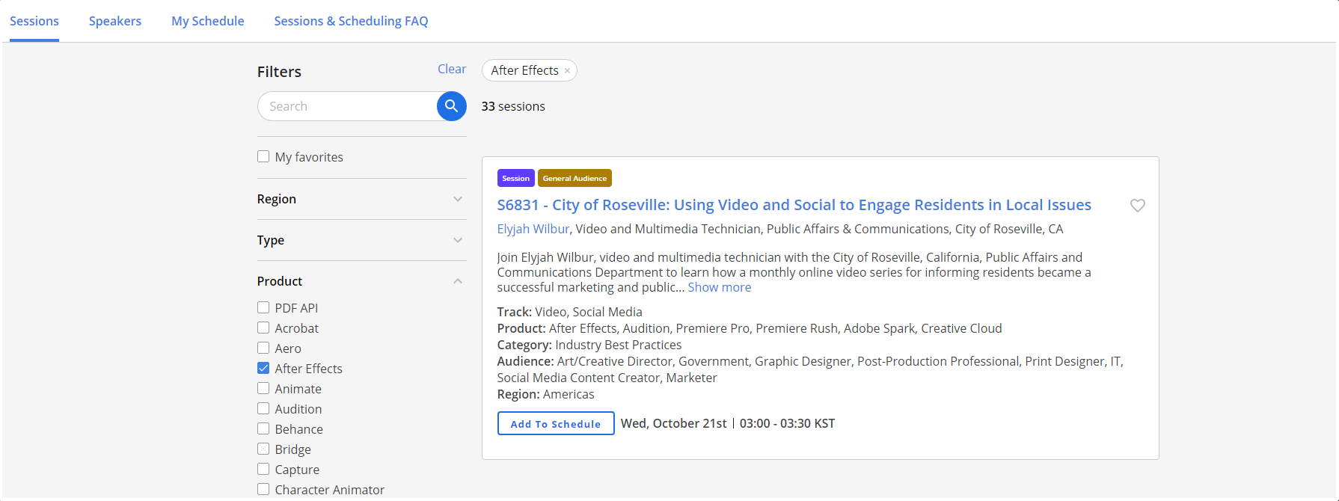The width and height of the screenshot is (1339, 501).
Task: Click the "Wed, October 21st" session date
Action: (x=674, y=423)
